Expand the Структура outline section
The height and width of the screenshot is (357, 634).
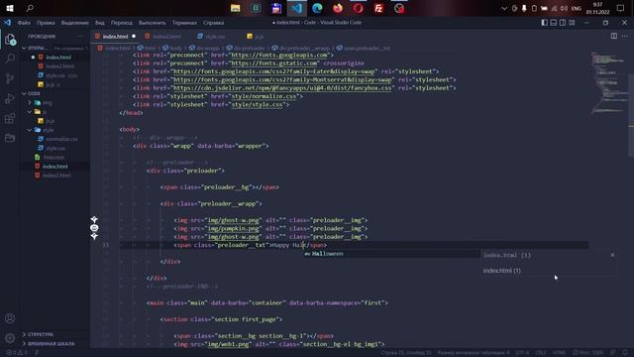pyautogui.click(x=38, y=335)
